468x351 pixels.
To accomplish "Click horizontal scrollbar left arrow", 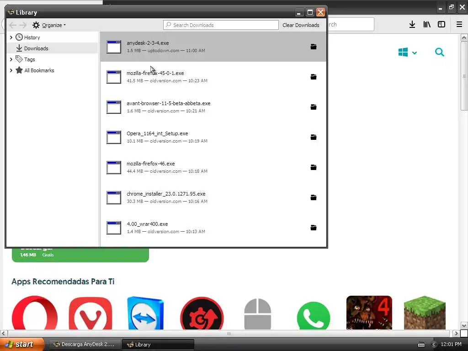I will [3, 333].
